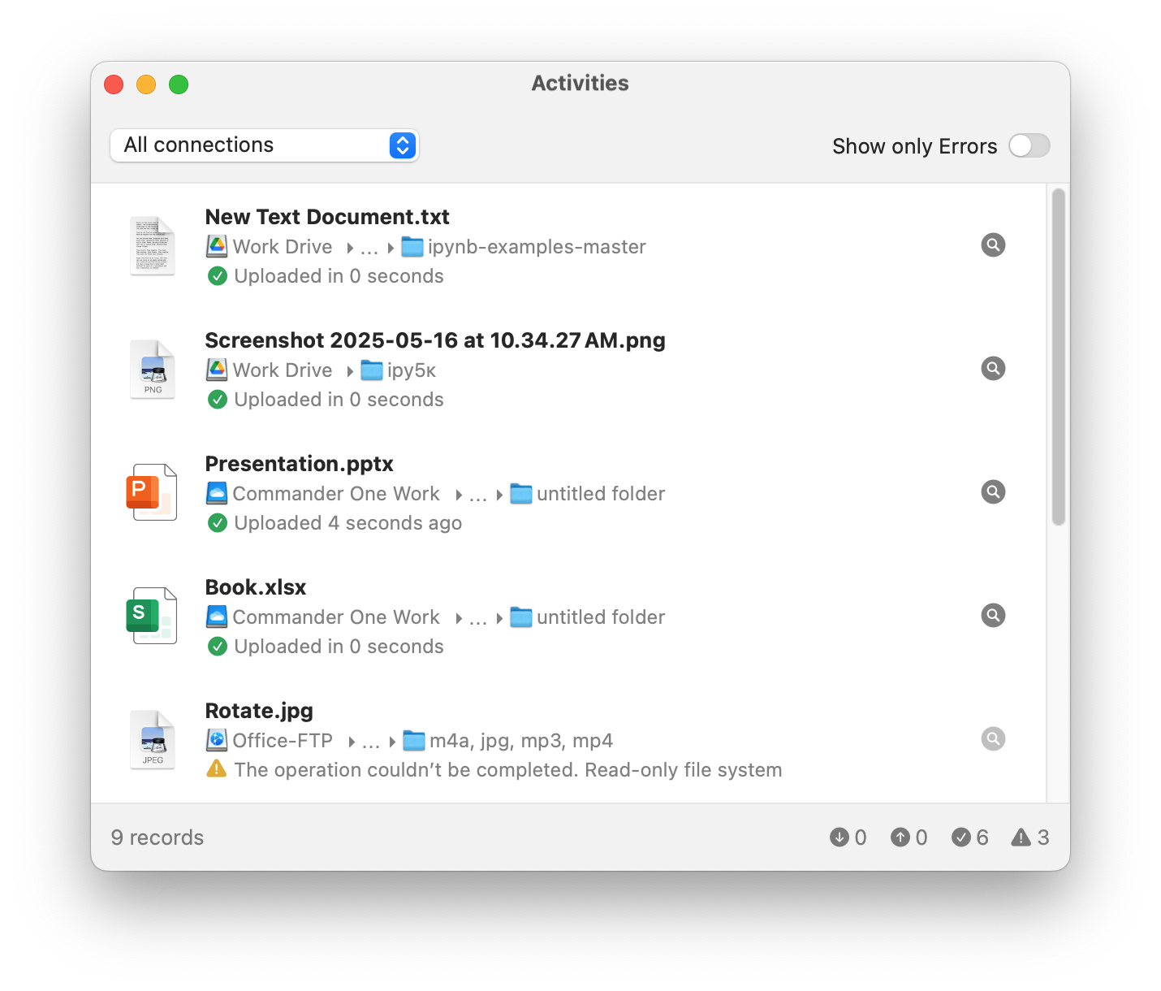
Task: Close the Activities window with red button
Action: (114, 84)
